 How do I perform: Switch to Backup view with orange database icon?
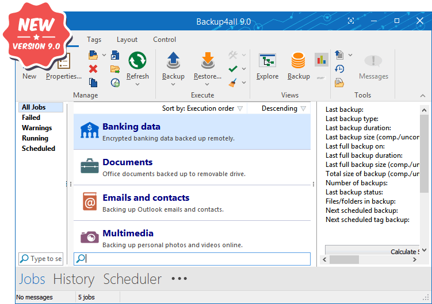(299, 60)
